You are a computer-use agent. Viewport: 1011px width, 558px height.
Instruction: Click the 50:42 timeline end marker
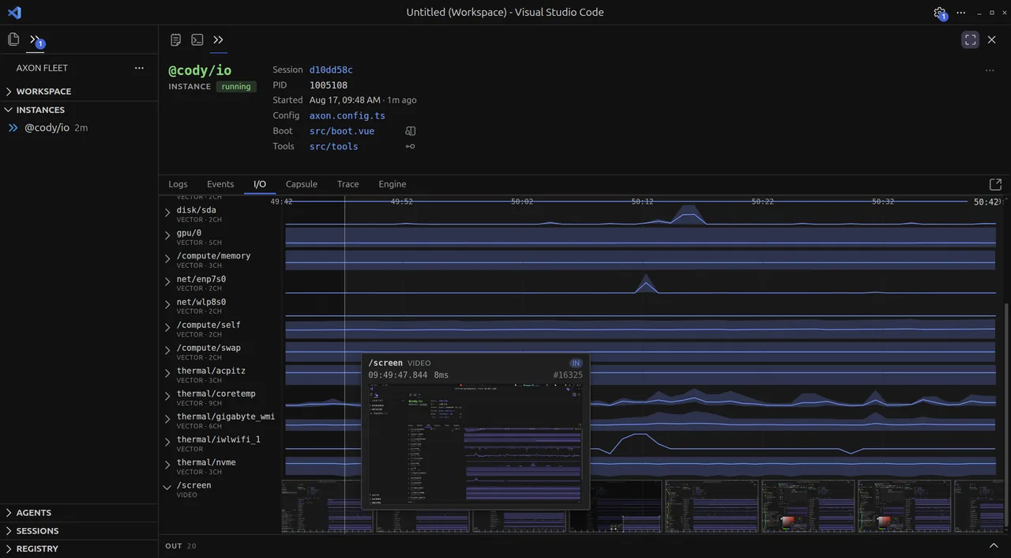987,202
